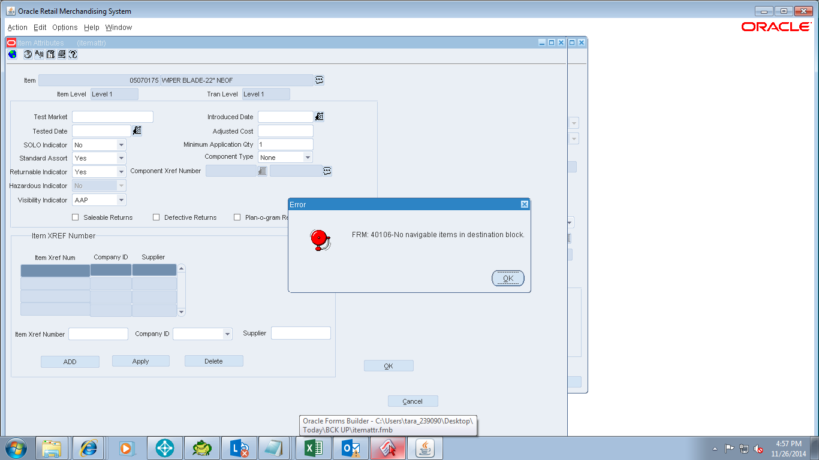This screenshot has height=460, width=819.
Task: Close the Error dialog with X
Action: pos(525,204)
